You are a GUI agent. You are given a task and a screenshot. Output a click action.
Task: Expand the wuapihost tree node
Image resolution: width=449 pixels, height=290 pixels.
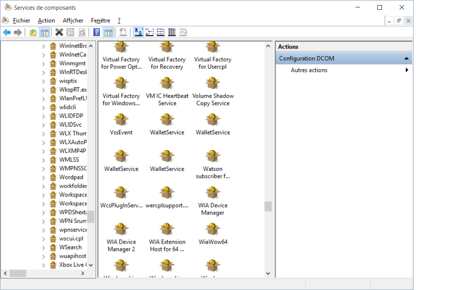pos(44,256)
